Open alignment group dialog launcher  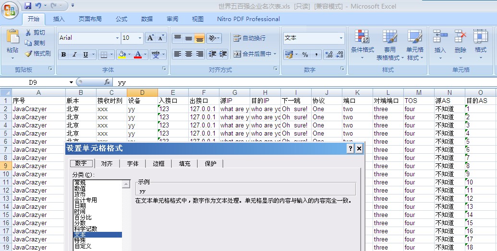pyautogui.click(x=276, y=68)
